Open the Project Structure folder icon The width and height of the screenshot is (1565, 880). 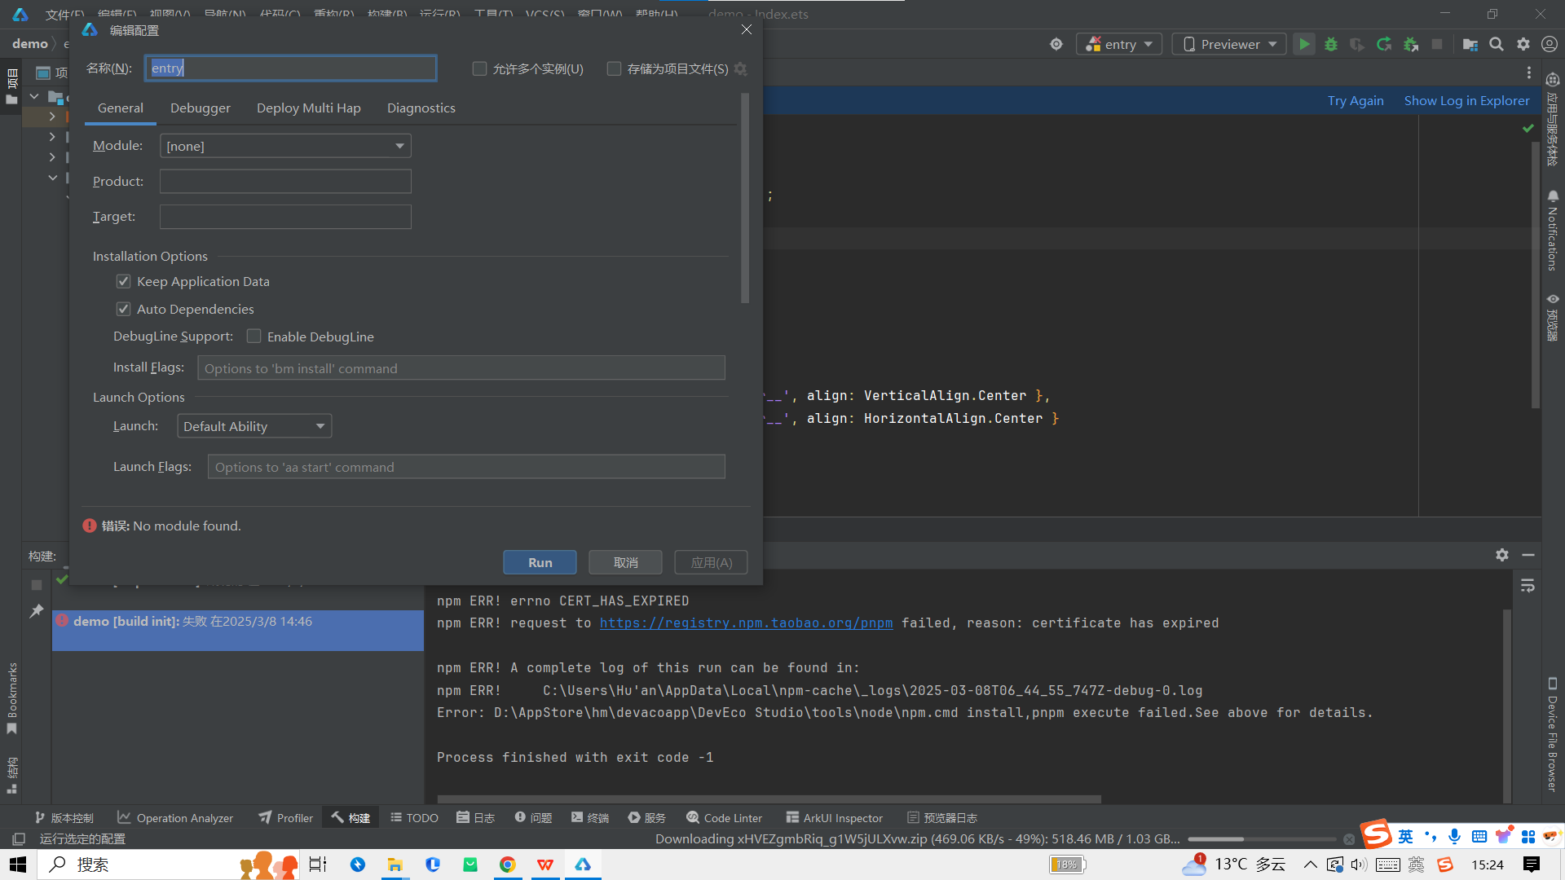pyautogui.click(x=1470, y=44)
